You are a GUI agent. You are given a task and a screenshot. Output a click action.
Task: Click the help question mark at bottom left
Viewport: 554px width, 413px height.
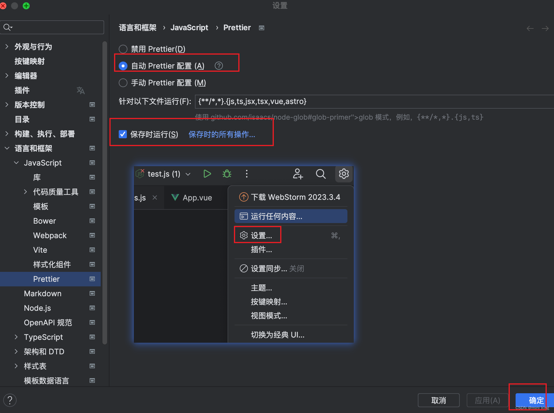[x=10, y=400]
